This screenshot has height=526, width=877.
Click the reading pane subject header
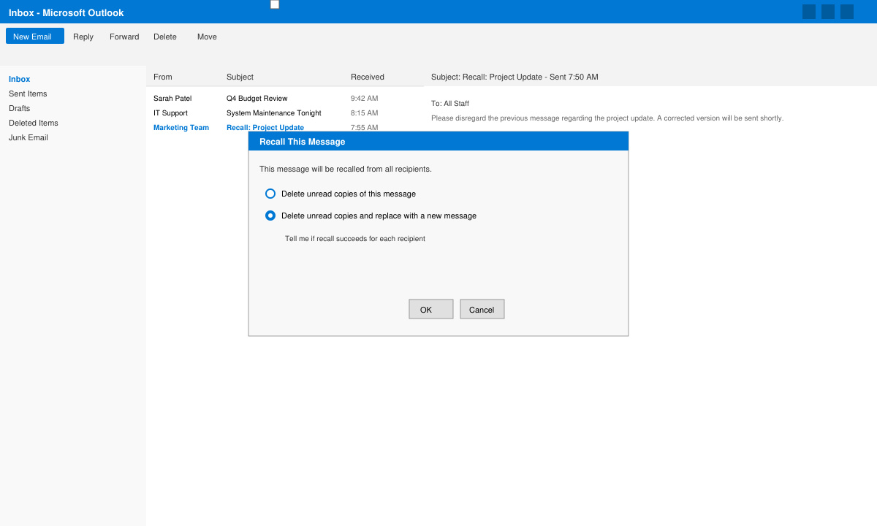click(515, 77)
